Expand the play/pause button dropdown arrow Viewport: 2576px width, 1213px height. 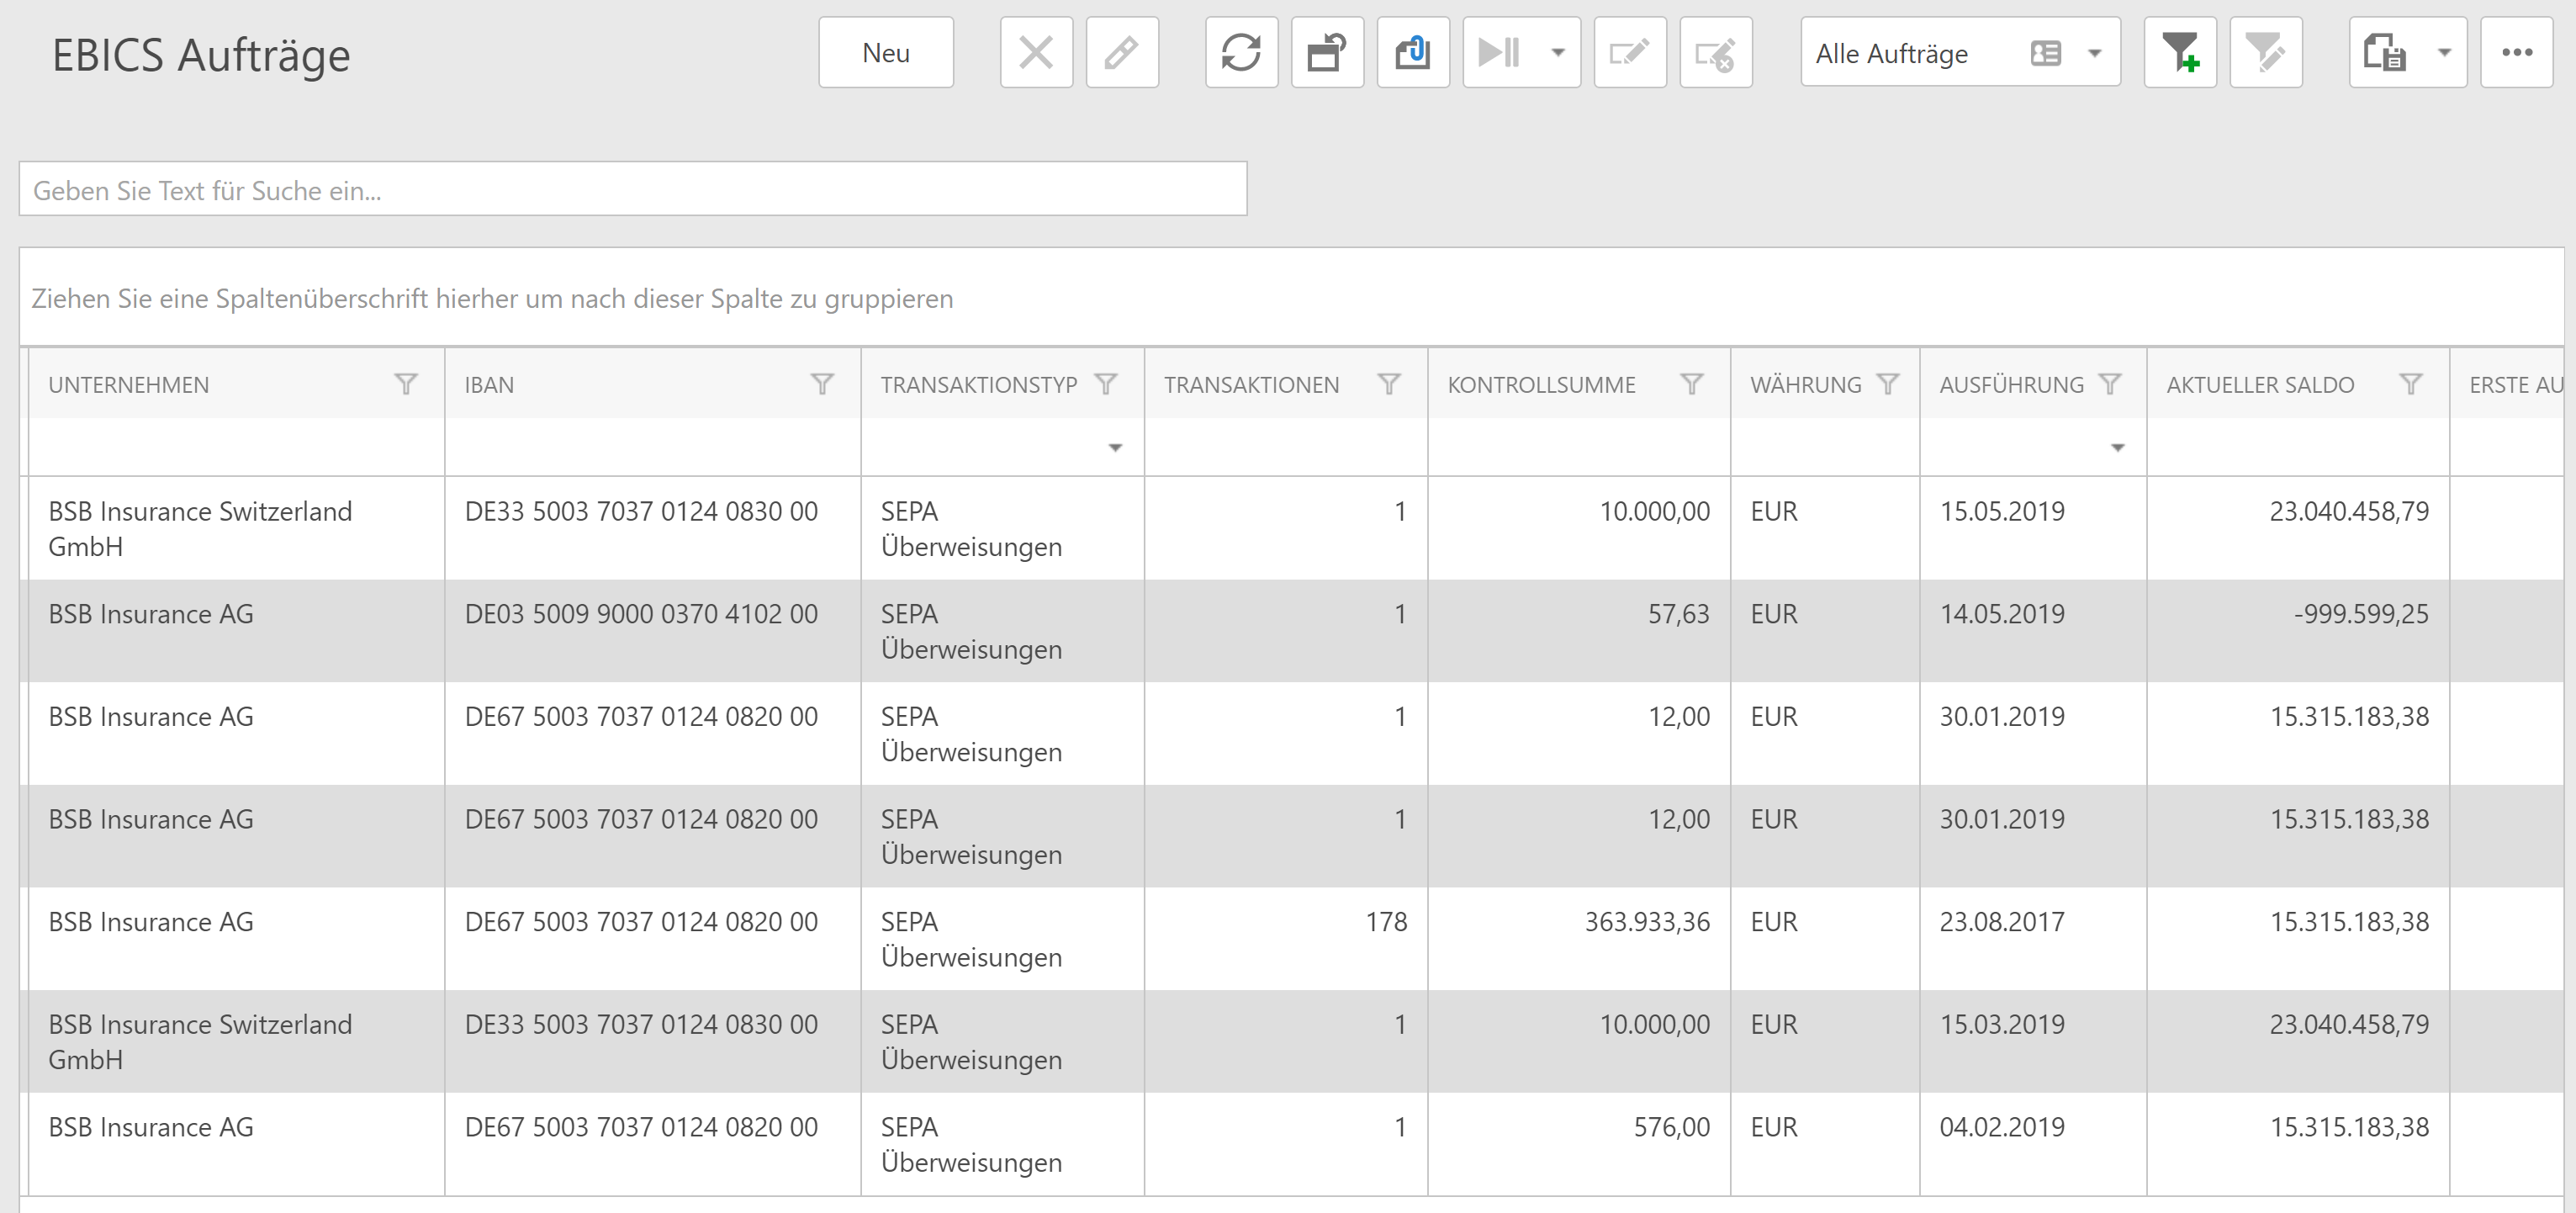1558,53
